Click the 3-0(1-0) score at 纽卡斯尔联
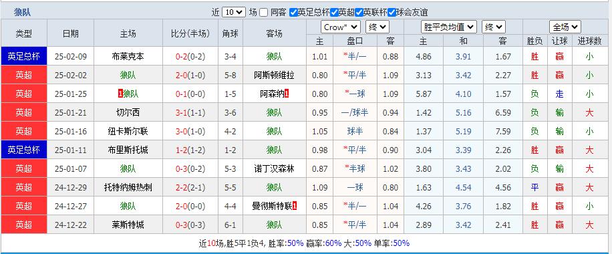The height and width of the screenshot is (254, 612). (190, 131)
